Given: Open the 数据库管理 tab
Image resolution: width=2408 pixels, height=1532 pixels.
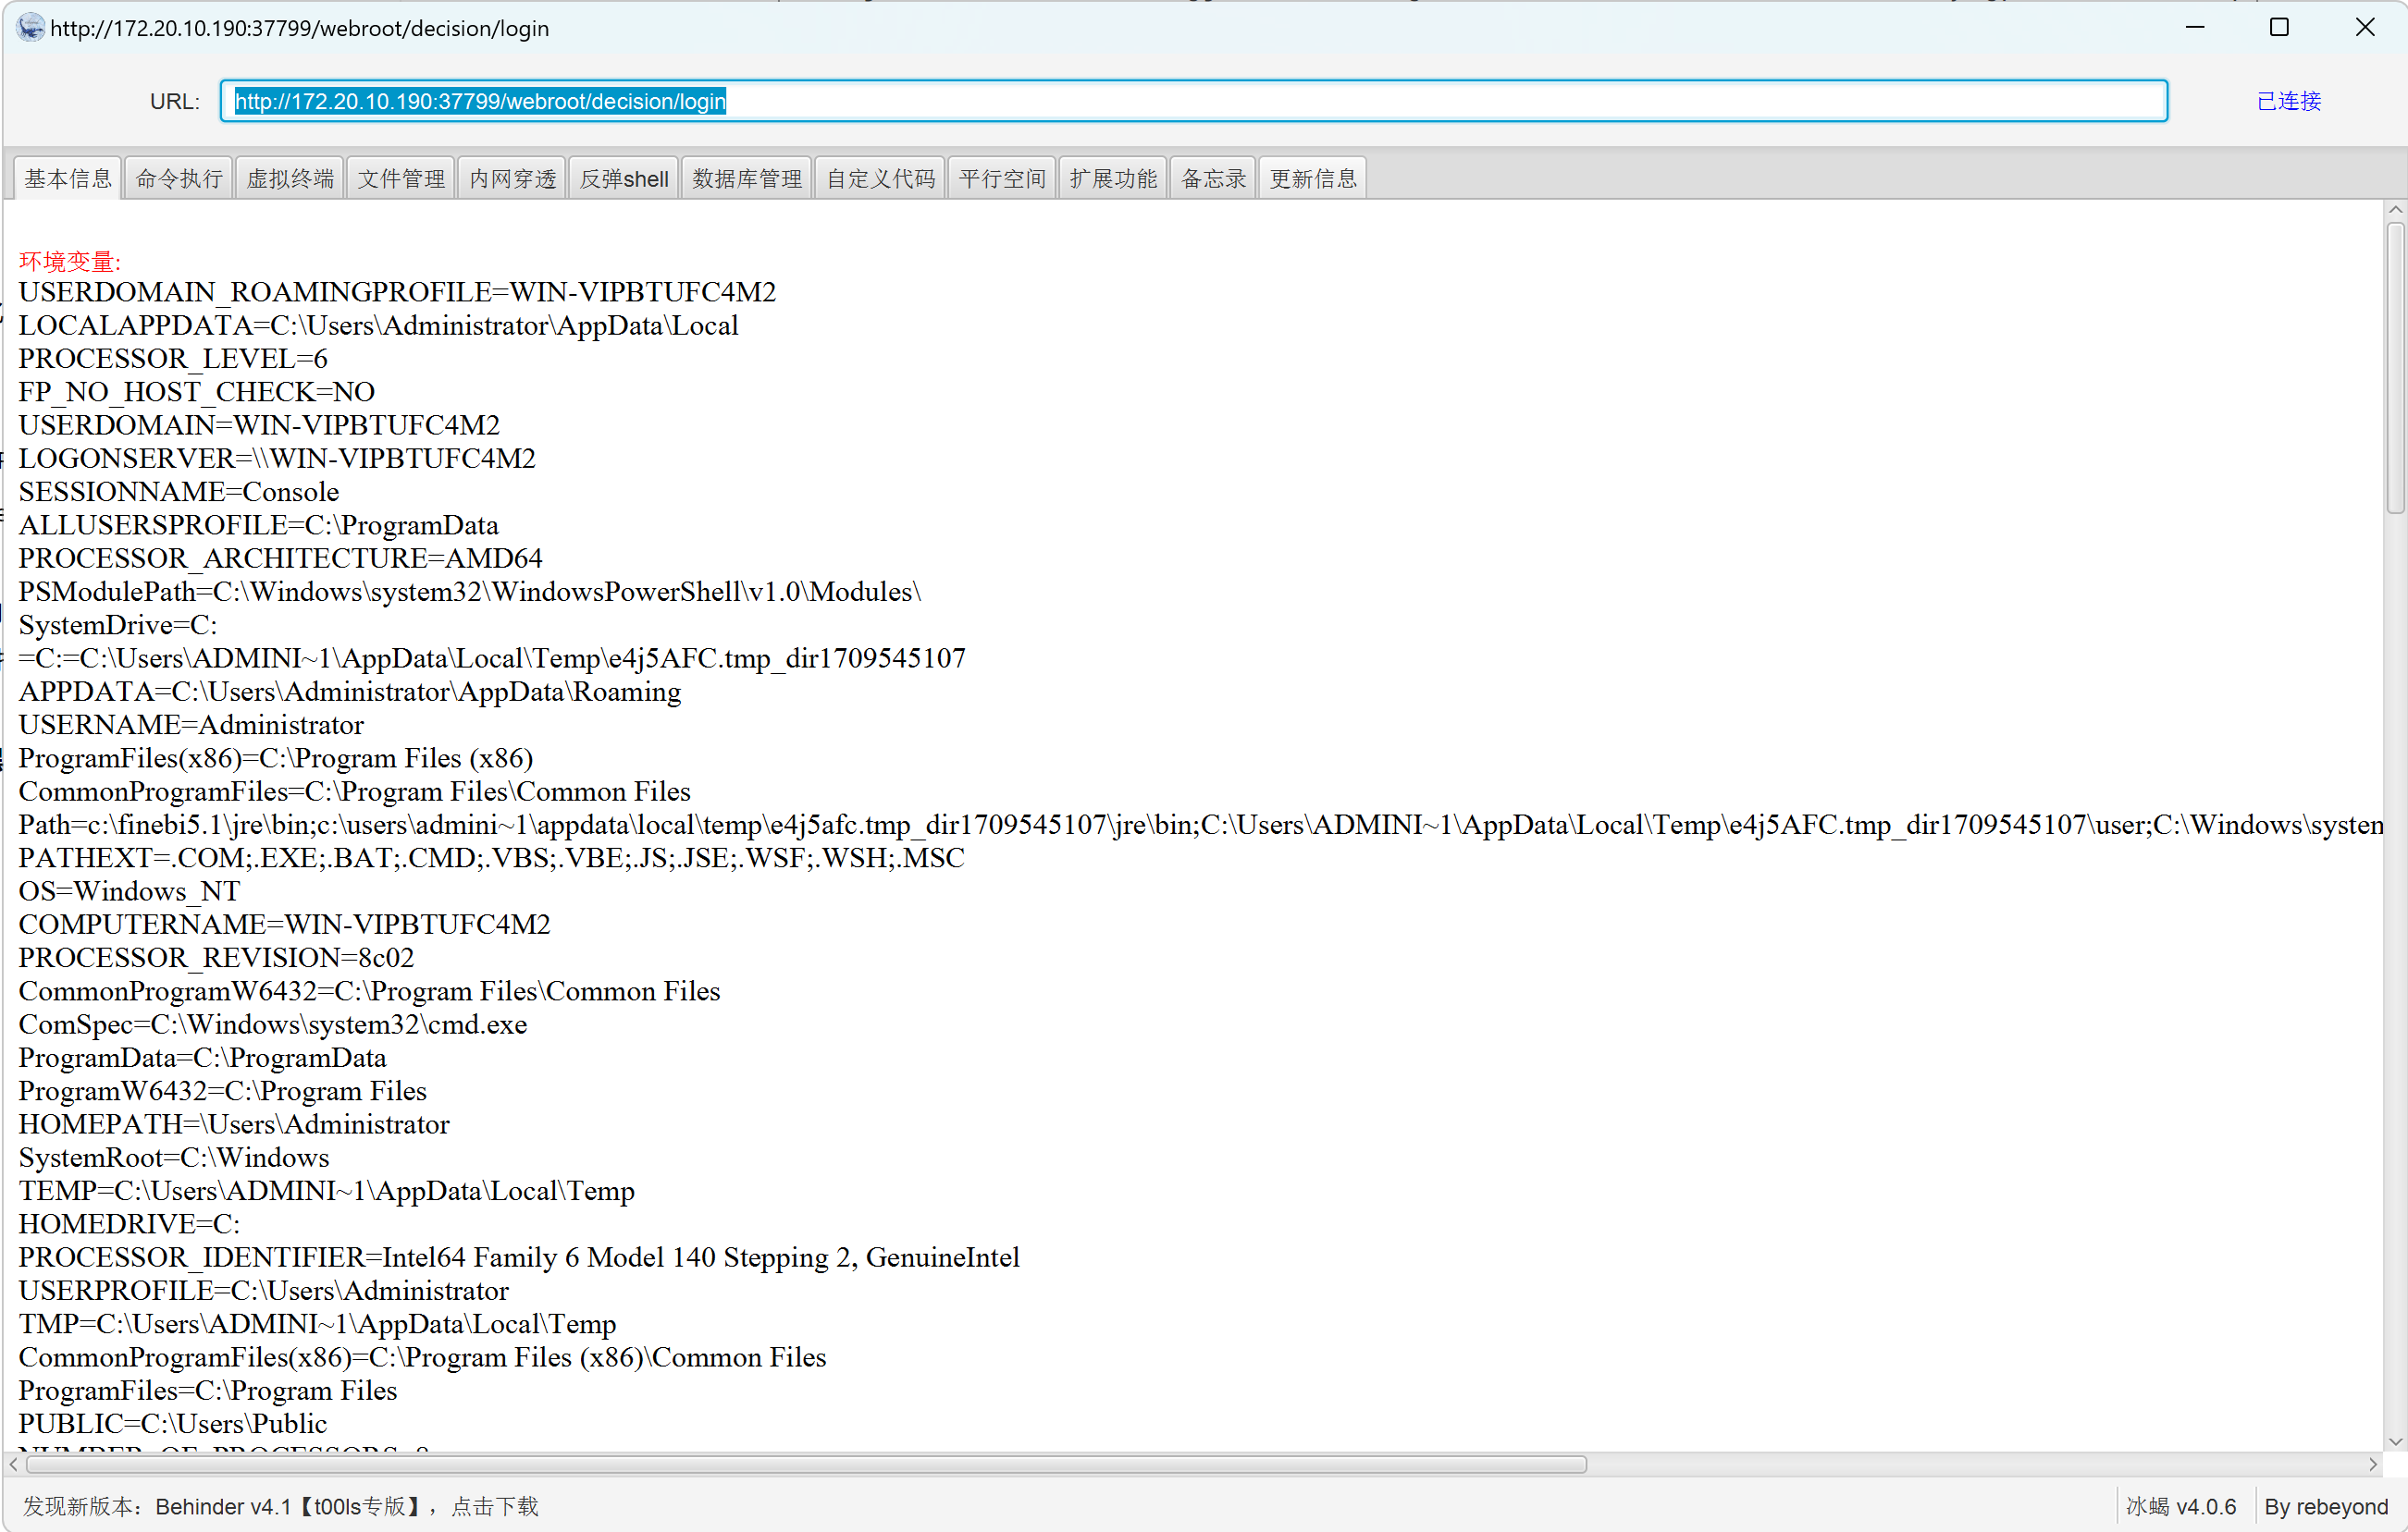Looking at the screenshot, I should pyautogui.click(x=747, y=178).
